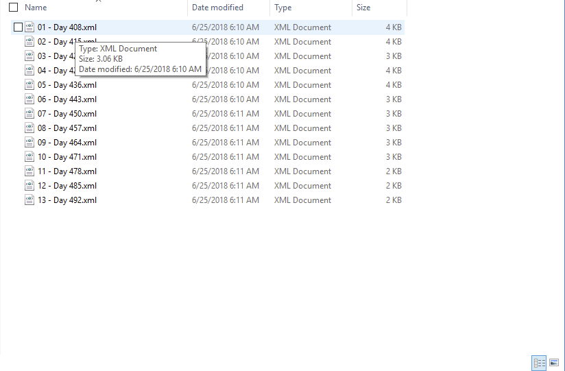
Task: Sort files by Type column
Action: [283, 8]
